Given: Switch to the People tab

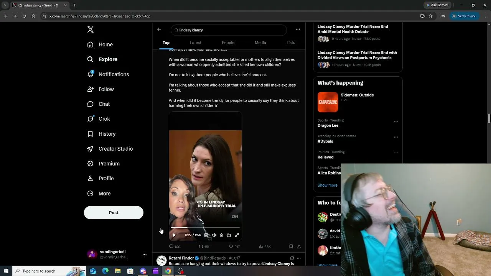Looking at the screenshot, I should pos(228,43).
